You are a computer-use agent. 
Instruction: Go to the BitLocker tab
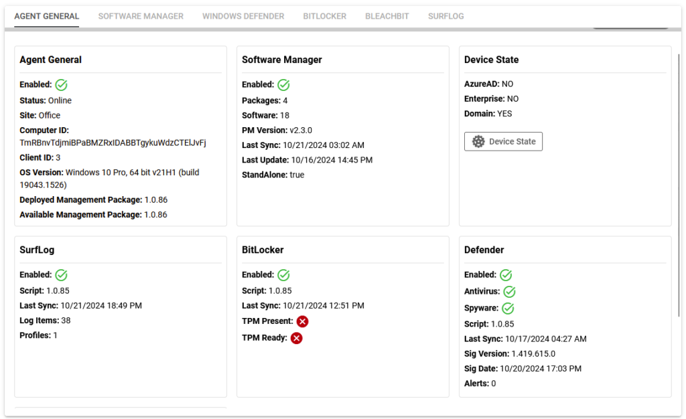[x=325, y=16]
